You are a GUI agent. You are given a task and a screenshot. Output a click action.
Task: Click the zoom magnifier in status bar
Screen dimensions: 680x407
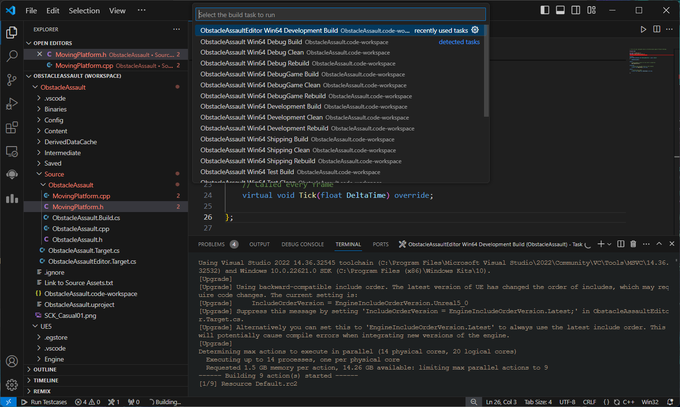(474, 402)
